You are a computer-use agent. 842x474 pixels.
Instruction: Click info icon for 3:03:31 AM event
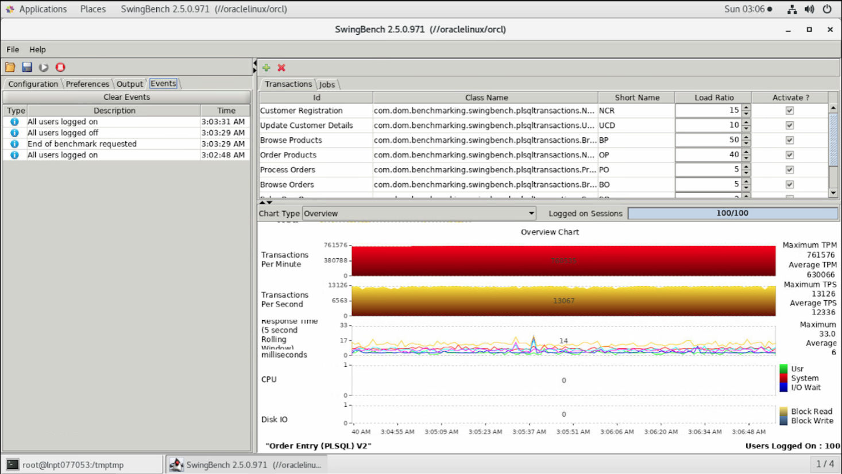14,122
